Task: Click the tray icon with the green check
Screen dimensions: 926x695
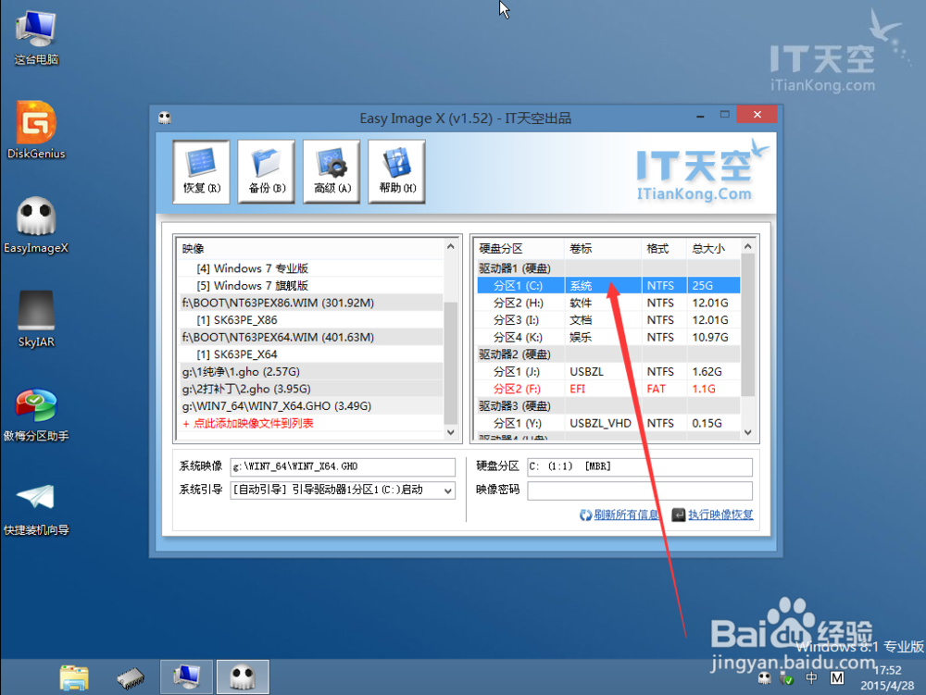Action: point(786,678)
